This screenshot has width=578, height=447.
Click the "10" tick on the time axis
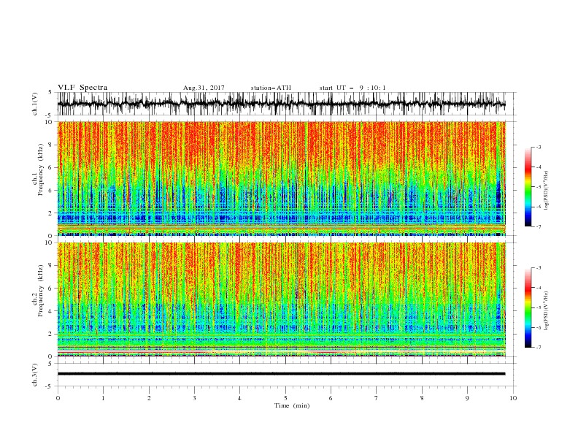click(x=513, y=398)
